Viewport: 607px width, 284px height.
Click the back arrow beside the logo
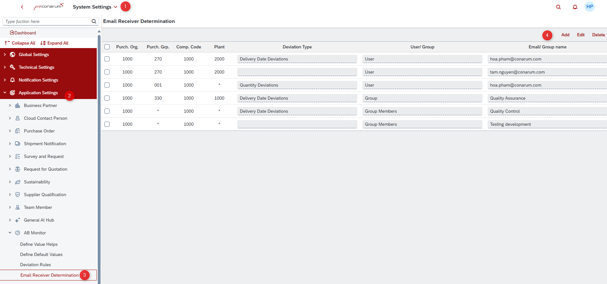coord(22,7)
